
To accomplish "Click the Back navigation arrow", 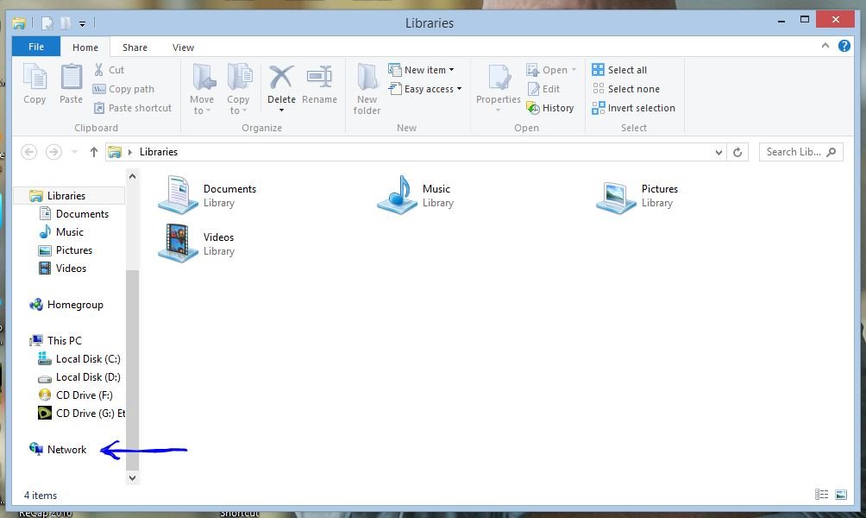I will click(x=29, y=151).
